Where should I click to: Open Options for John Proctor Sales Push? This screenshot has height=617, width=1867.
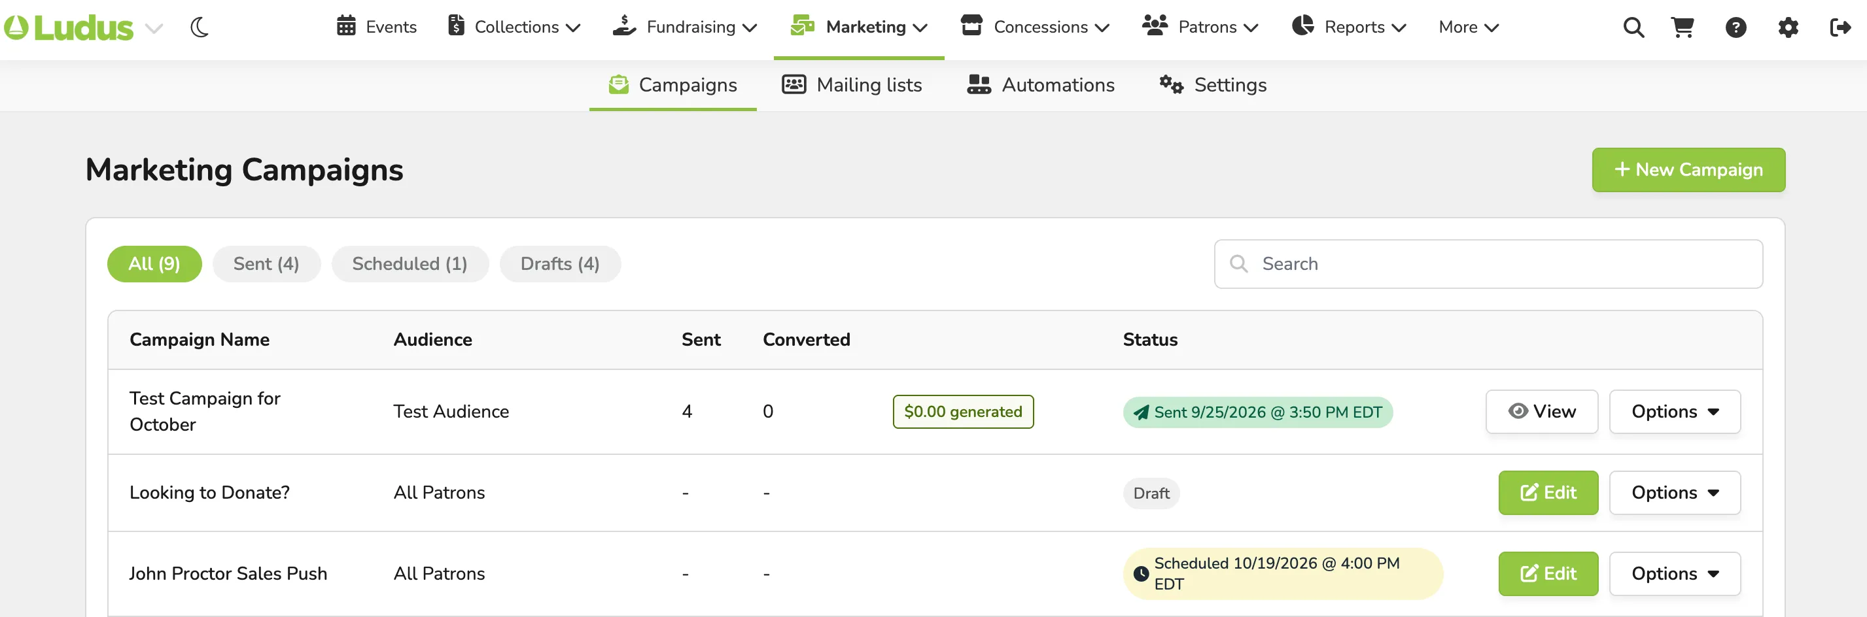coord(1674,574)
